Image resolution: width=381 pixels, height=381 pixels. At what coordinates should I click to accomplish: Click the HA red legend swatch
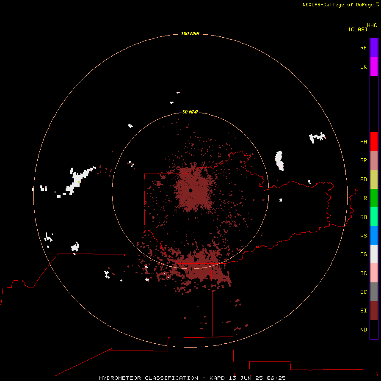point(374,141)
